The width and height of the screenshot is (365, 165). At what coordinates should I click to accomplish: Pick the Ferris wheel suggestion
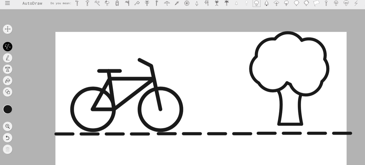(x=187, y=3)
